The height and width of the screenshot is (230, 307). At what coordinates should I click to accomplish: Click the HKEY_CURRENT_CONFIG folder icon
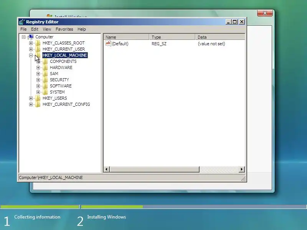38,104
